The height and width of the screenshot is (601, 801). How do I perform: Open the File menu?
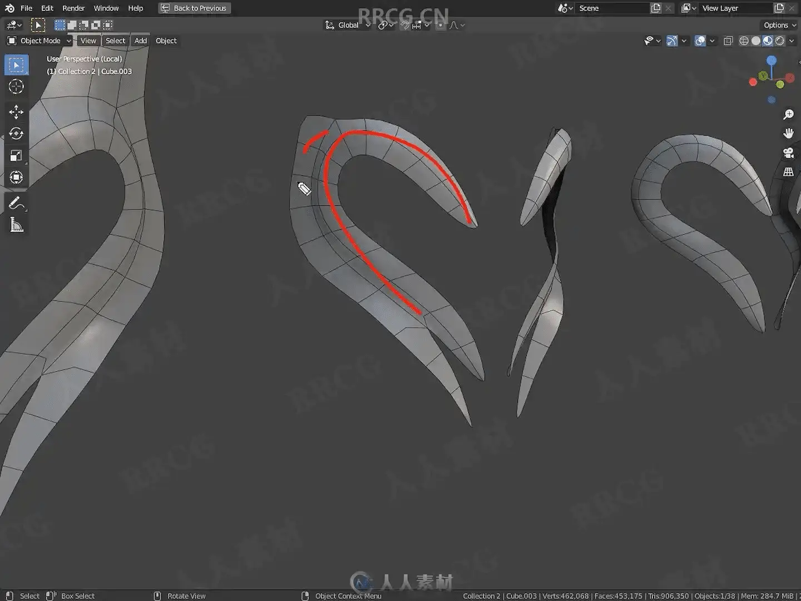click(26, 8)
